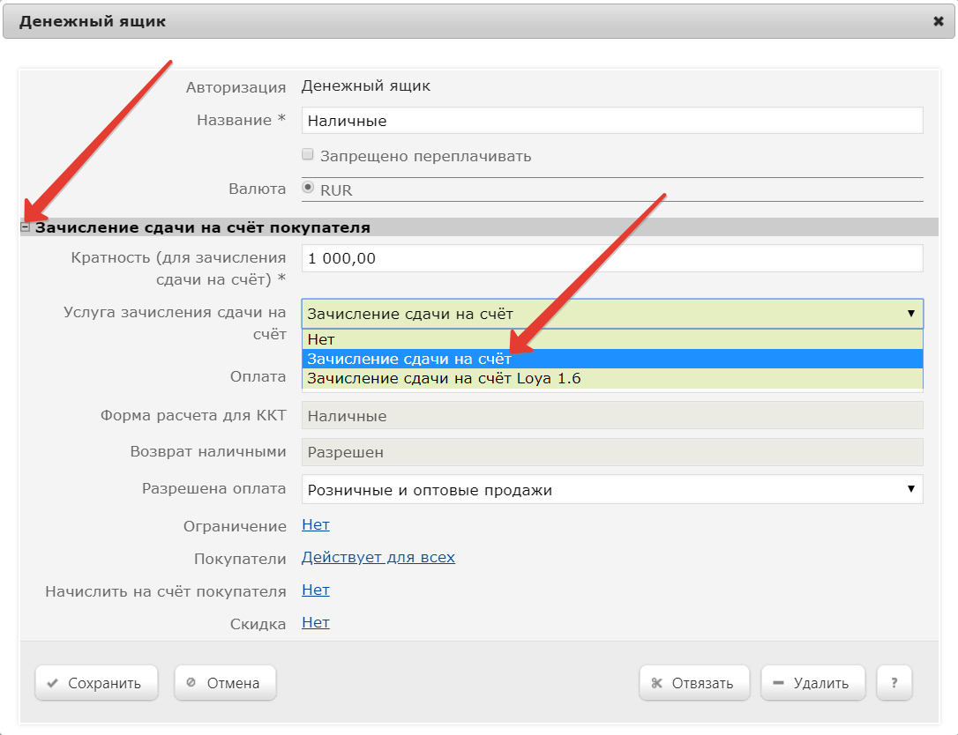Click the Отвязать button
The width and height of the screenshot is (958, 735).
coord(694,683)
